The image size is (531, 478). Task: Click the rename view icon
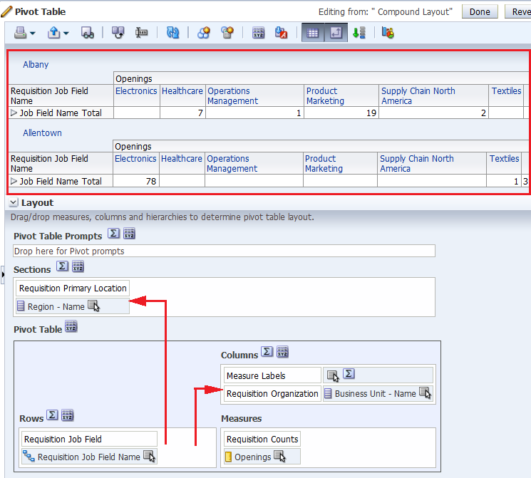142,33
